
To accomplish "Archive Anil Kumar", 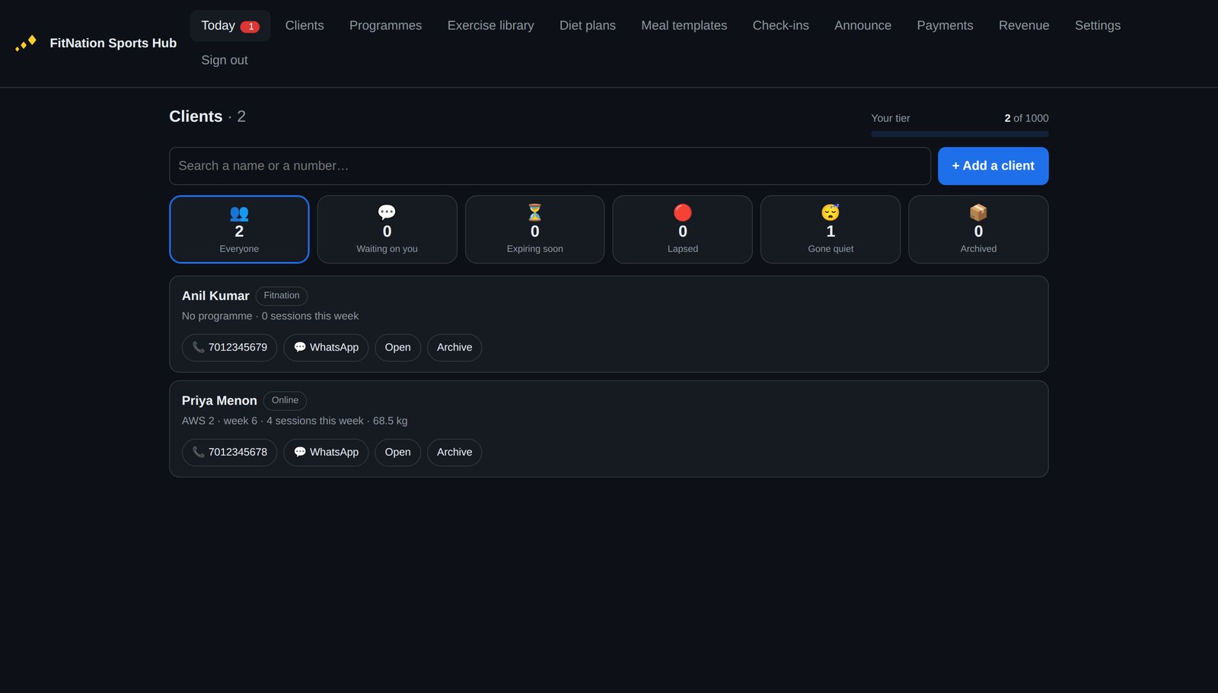I will pos(454,348).
